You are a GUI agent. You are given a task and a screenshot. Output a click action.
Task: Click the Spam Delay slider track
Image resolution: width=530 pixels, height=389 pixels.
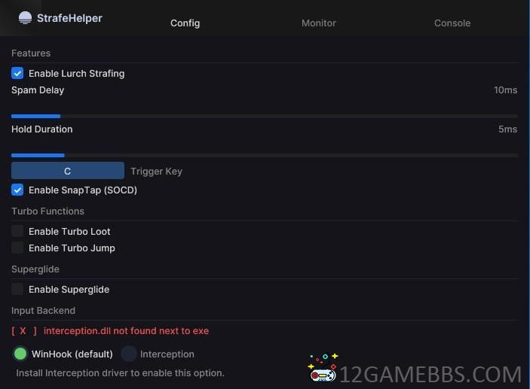click(x=265, y=116)
